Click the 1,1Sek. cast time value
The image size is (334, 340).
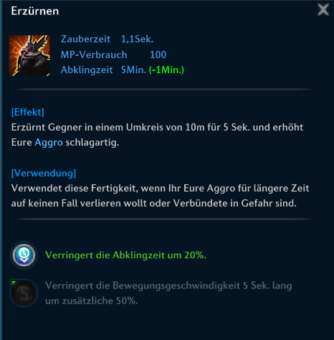point(137,39)
